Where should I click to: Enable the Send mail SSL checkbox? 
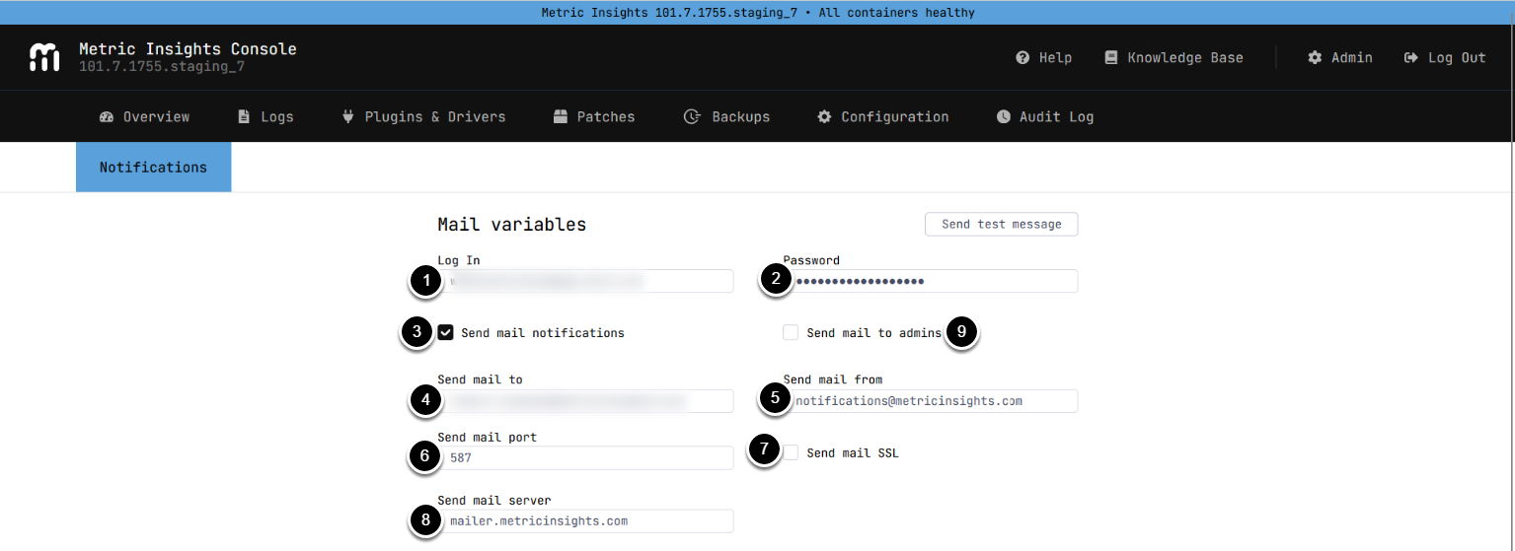point(791,453)
